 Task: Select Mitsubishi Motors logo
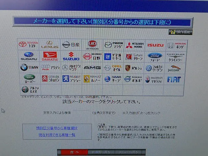[135, 45]
